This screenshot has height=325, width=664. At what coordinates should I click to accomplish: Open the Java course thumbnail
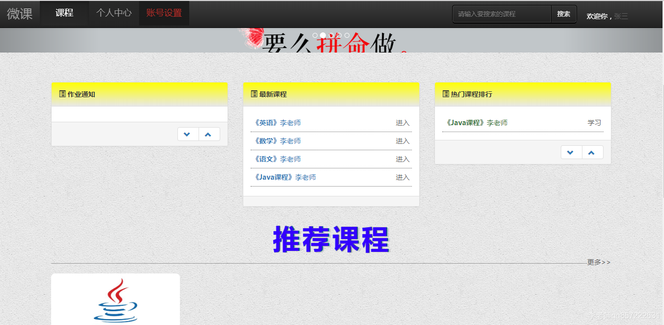coord(115,298)
